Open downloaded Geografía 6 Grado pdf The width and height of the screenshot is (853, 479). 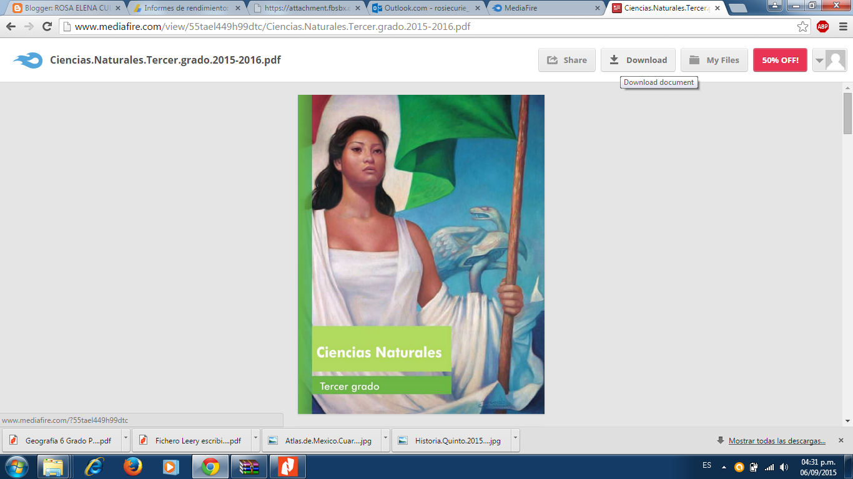click(x=61, y=440)
